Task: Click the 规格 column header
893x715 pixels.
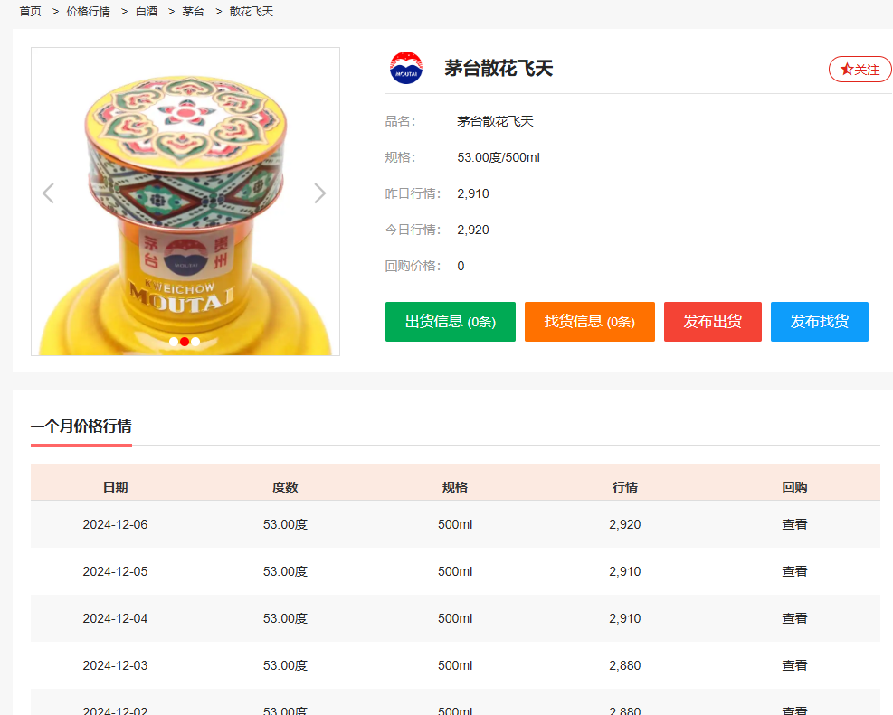Action: 455,487
